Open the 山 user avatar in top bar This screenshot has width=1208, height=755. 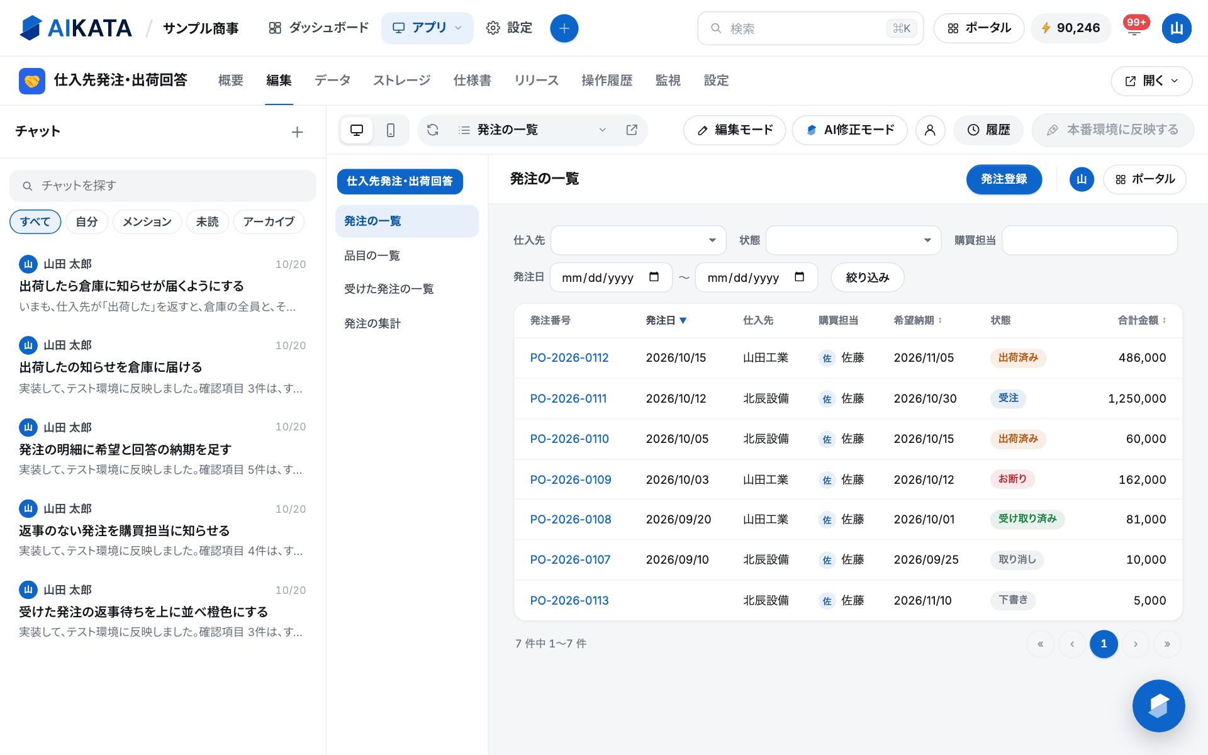click(x=1177, y=28)
